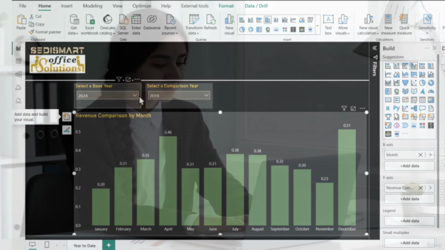The width and height of the screenshot is (445, 250).
Task: Open the Comparison Year dropdown showing 2019
Action: click(x=179, y=96)
